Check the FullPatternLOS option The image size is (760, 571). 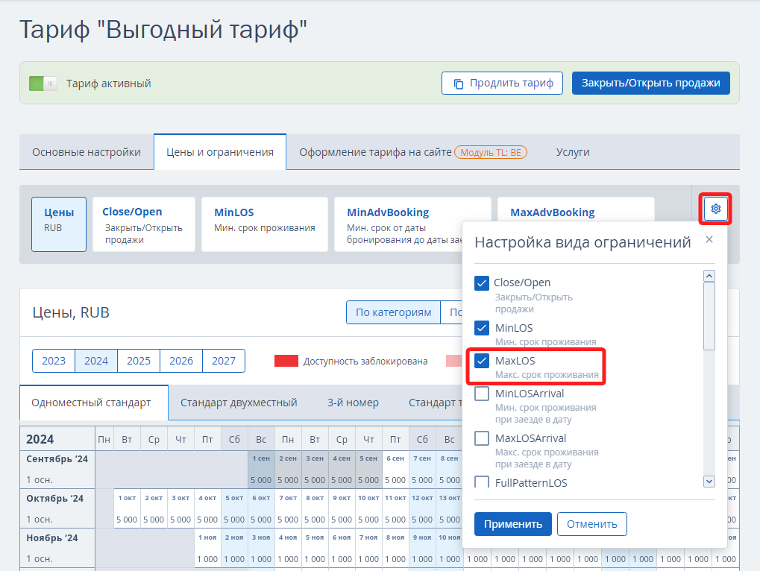coord(482,482)
